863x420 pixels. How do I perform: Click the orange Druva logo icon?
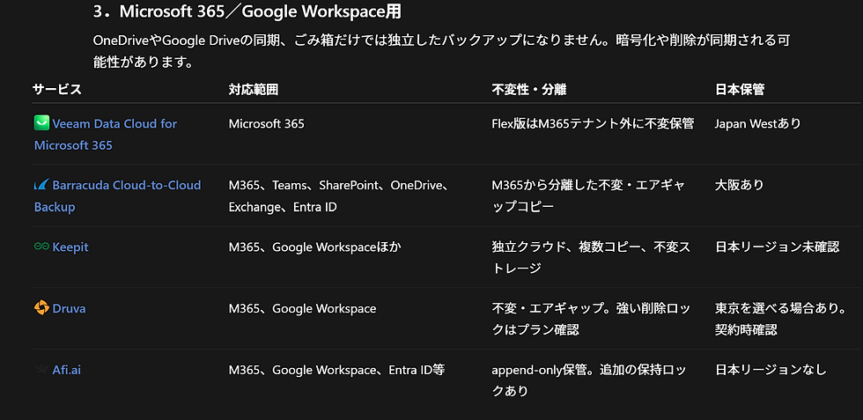(41, 307)
